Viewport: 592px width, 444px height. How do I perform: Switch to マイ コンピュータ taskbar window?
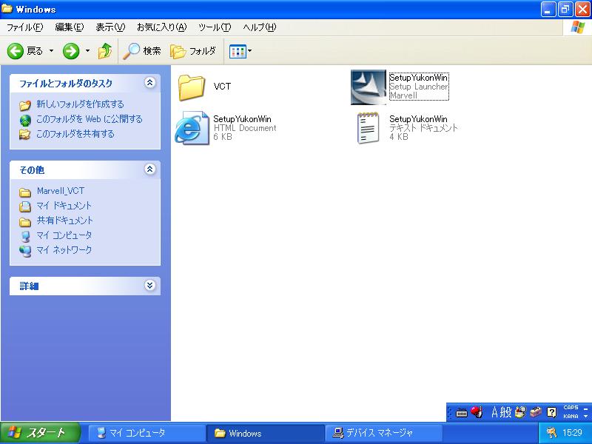click(x=147, y=433)
